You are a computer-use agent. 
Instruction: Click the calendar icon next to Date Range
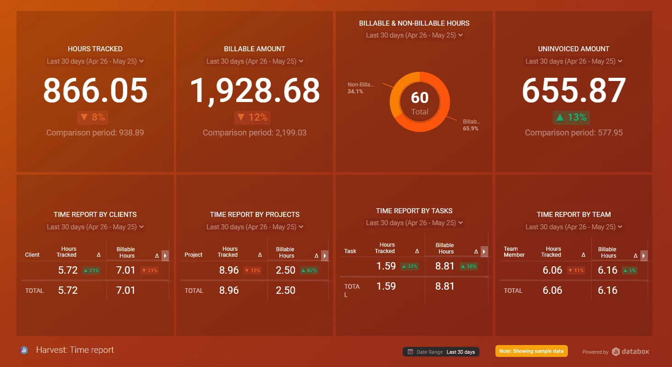coord(411,352)
